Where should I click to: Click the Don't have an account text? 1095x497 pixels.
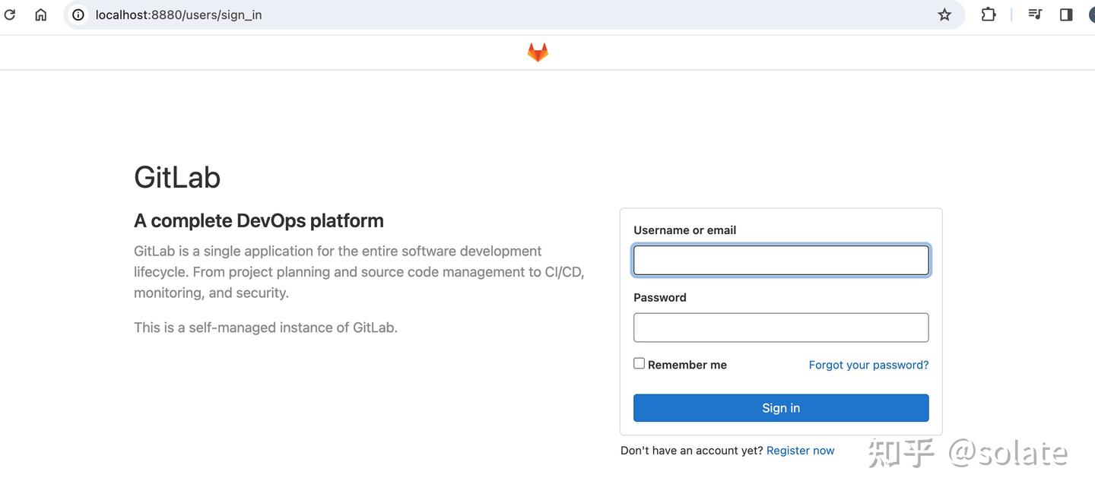tap(690, 450)
